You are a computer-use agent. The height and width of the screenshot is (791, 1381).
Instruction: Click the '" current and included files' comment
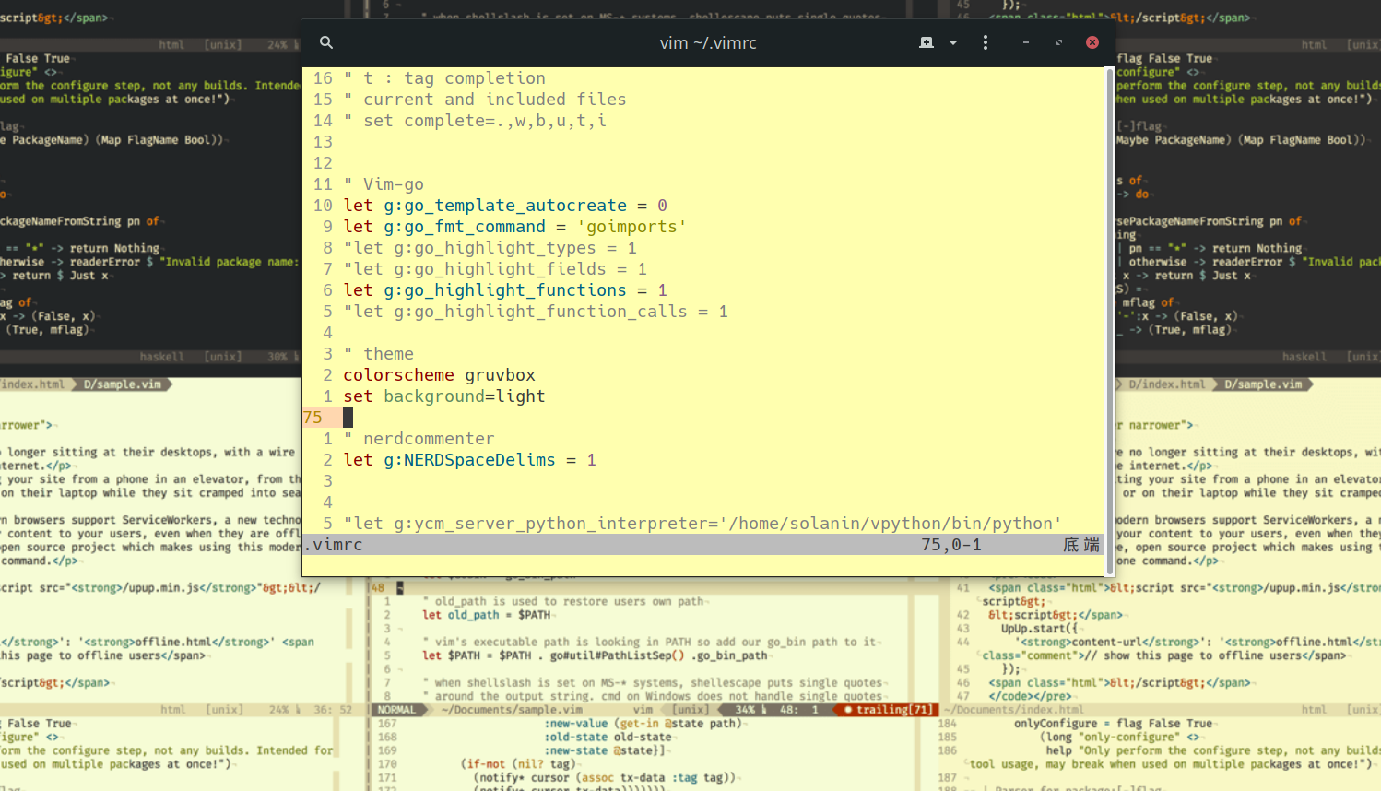(485, 100)
